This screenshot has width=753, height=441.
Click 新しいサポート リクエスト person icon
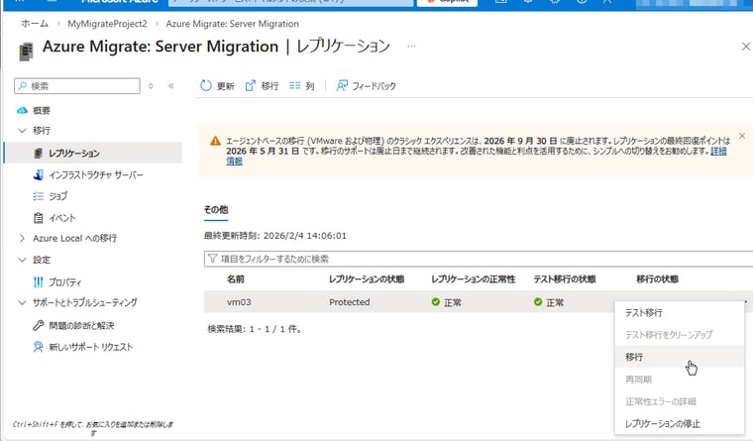point(39,347)
